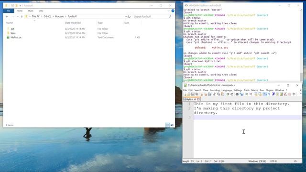Viewport: 306px width, 172px height.
Task: Click Save All icon in Notepad++ toolbar
Action: [197, 94]
